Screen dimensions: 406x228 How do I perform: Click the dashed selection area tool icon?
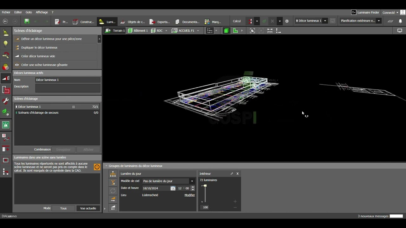click(210, 31)
